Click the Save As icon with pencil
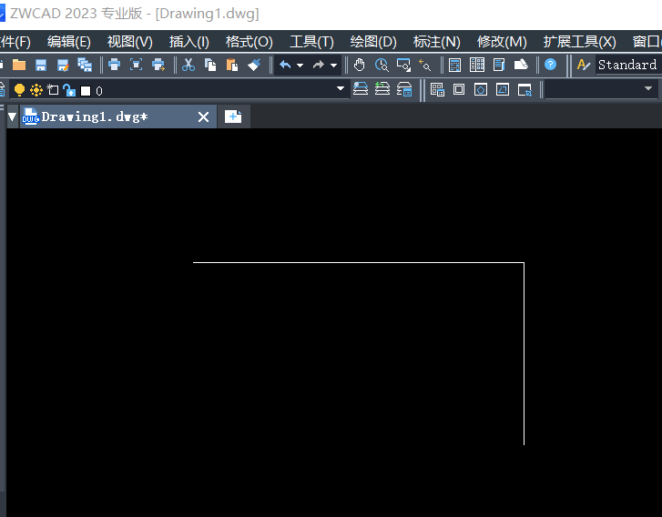The image size is (662, 517). [x=63, y=65]
